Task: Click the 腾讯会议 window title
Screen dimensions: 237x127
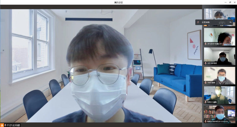Action: click(118, 2)
